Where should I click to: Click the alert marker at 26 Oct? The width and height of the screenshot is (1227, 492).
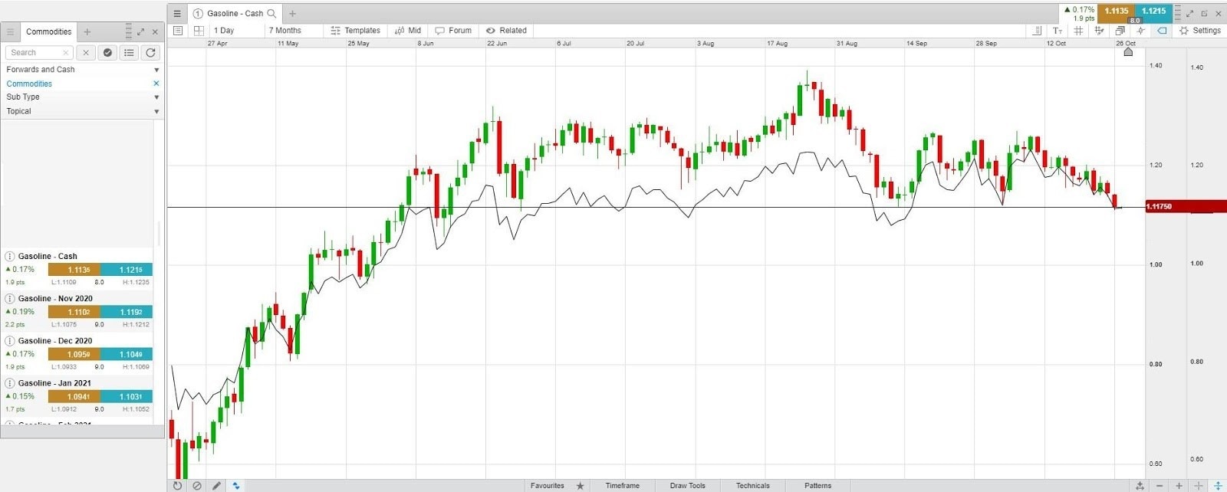click(x=1128, y=51)
